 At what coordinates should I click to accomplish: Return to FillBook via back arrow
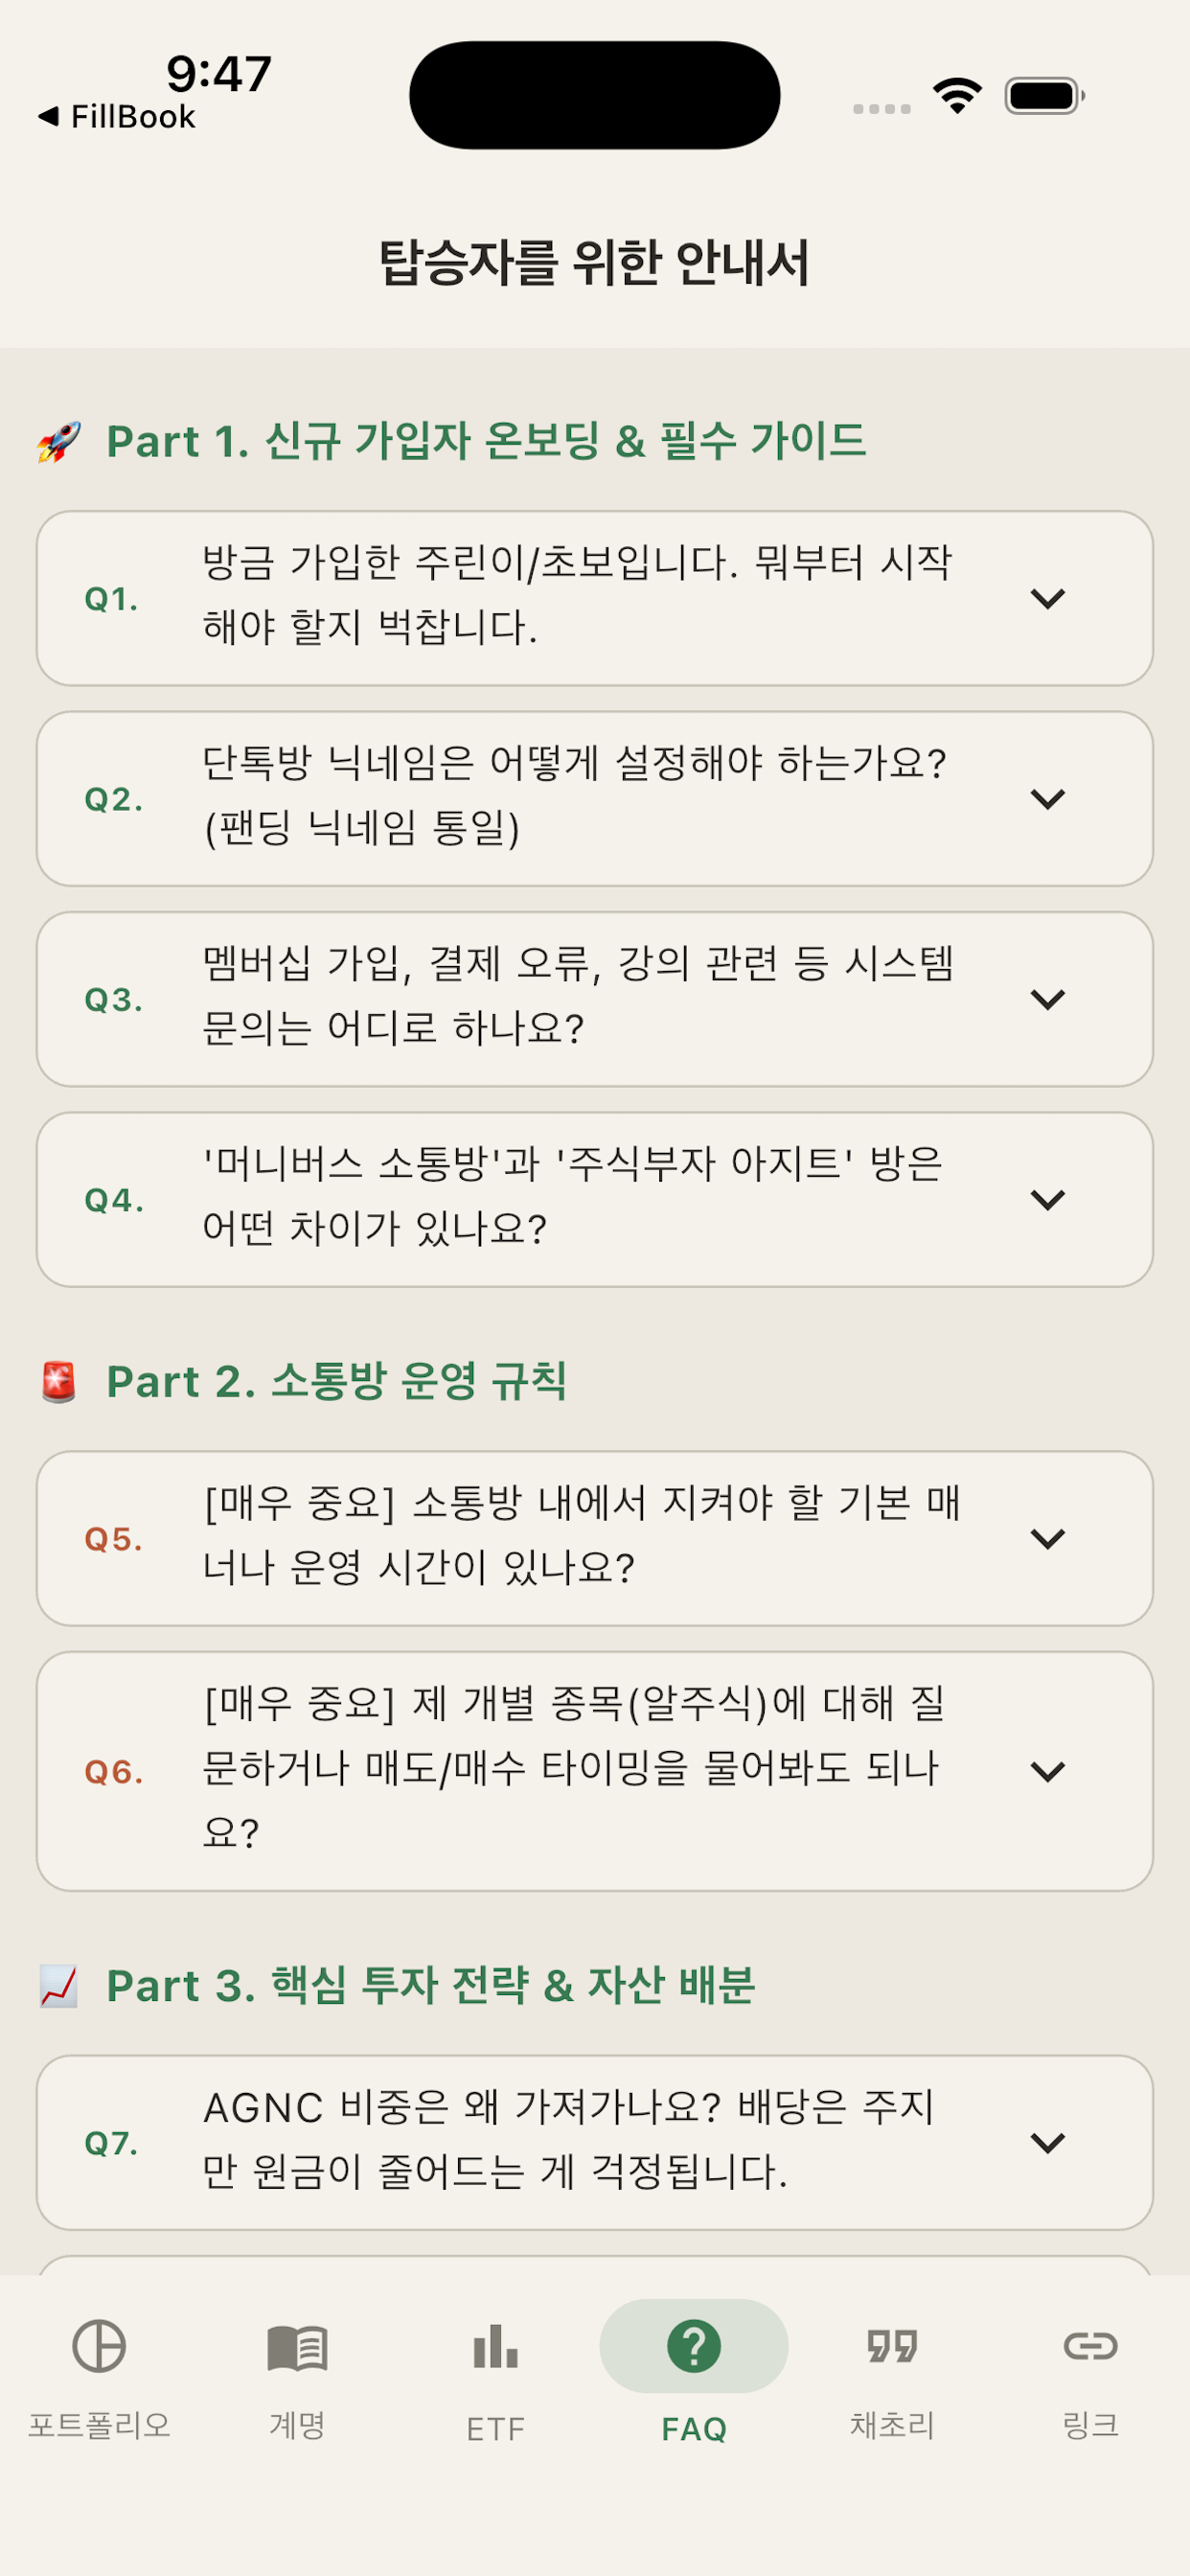pyautogui.click(x=116, y=117)
